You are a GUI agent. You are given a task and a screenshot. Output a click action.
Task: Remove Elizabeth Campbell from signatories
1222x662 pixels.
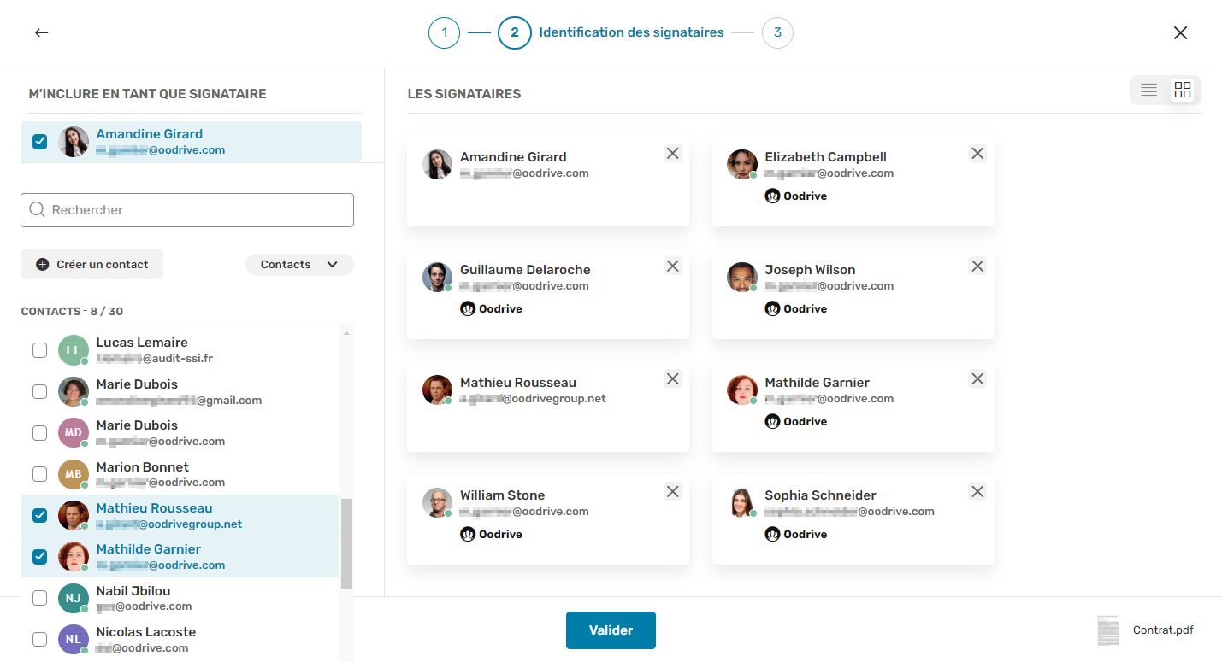[x=977, y=154]
